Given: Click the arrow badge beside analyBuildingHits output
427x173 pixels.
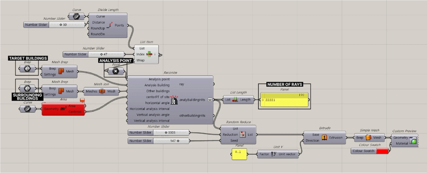Looking at the screenshot, I should pos(210,100).
